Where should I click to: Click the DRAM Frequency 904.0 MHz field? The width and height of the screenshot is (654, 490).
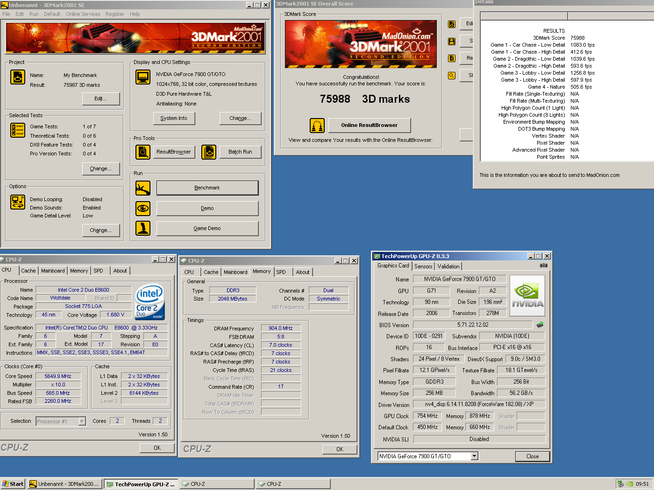point(281,328)
